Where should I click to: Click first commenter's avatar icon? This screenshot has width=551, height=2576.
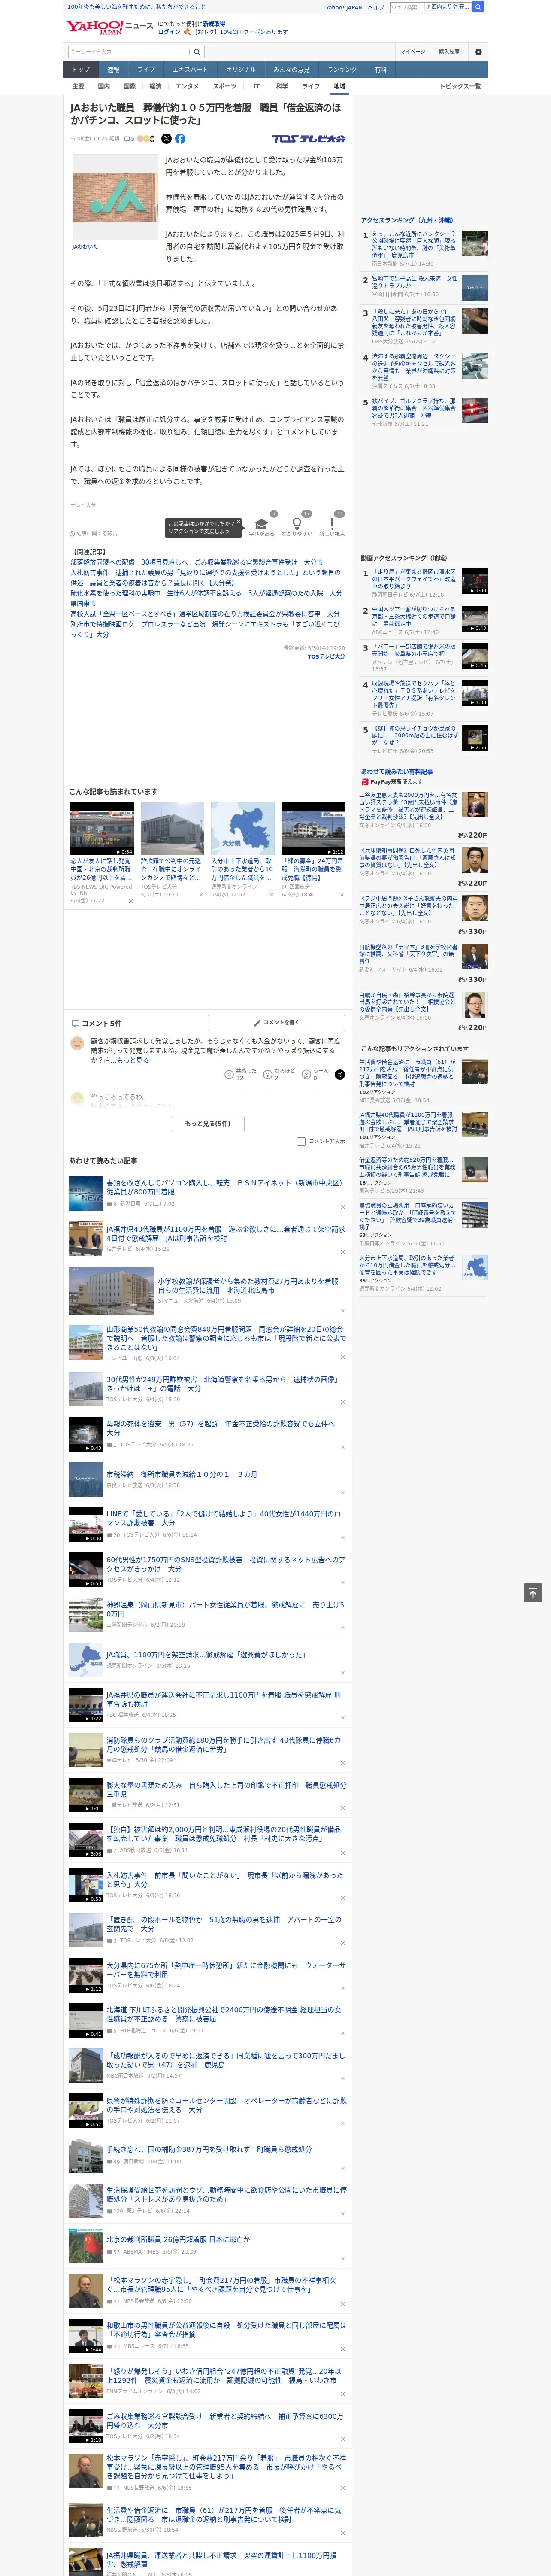77,1042
